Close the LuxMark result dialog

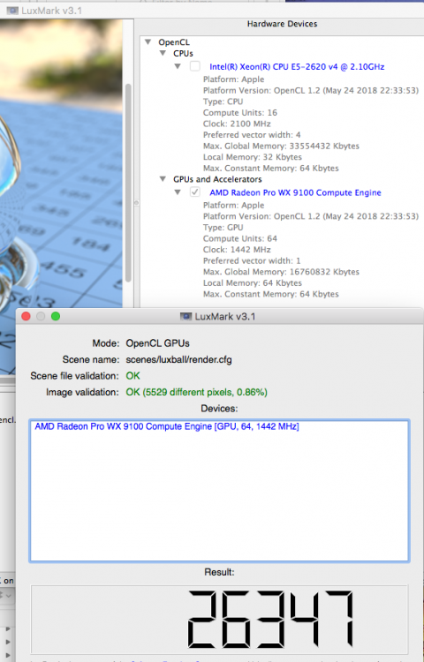coord(26,316)
